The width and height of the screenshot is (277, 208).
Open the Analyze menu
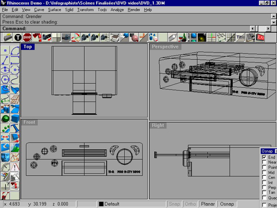(117, 10)
